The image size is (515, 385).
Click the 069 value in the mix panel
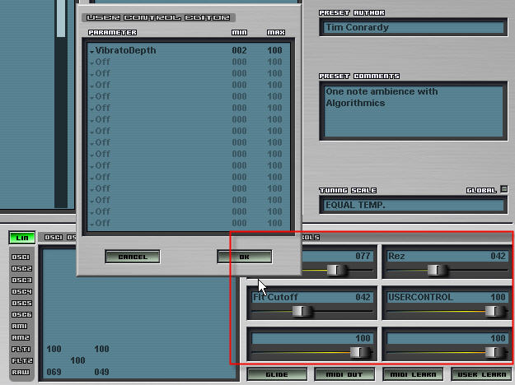click(x=54, y=372)
